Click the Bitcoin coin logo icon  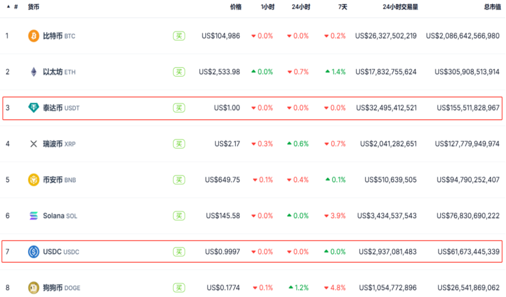(x=34, y=36)
